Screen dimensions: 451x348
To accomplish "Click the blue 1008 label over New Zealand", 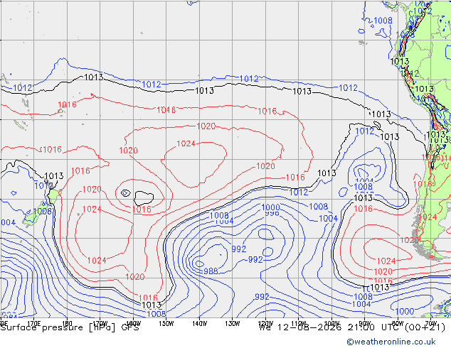I will [x=43, y=212].
